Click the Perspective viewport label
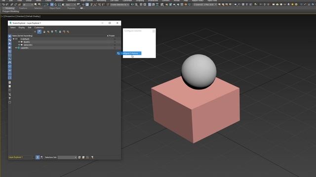 [x=10, y=16]
